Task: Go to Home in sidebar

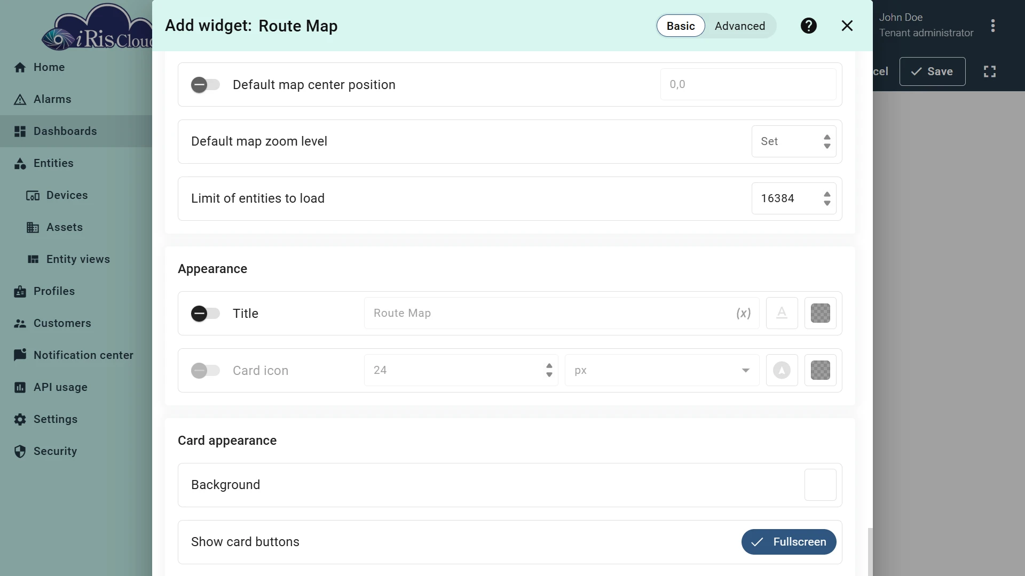Action: [x=76, y=67]
